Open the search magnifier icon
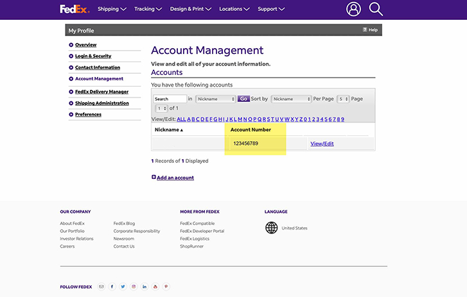The image size is (467, 297). click(x=376, y=9)
